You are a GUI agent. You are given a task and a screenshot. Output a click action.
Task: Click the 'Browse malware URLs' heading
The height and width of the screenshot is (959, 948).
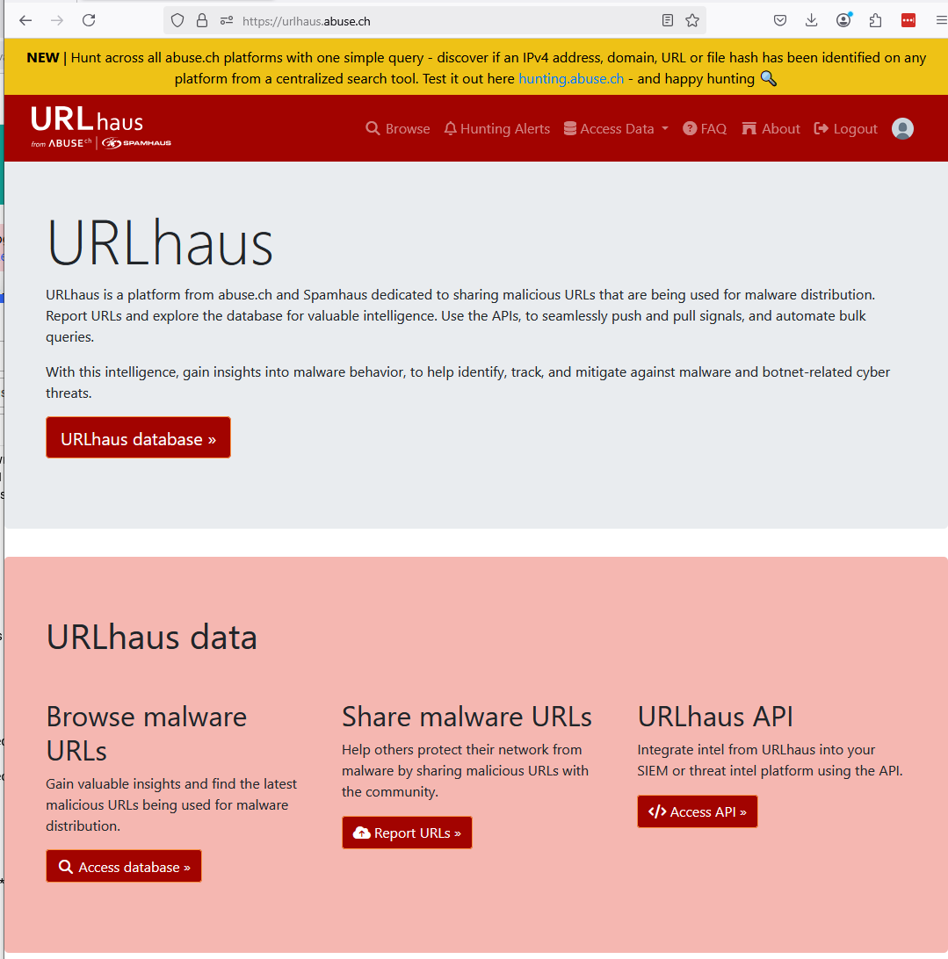point(146,733)
